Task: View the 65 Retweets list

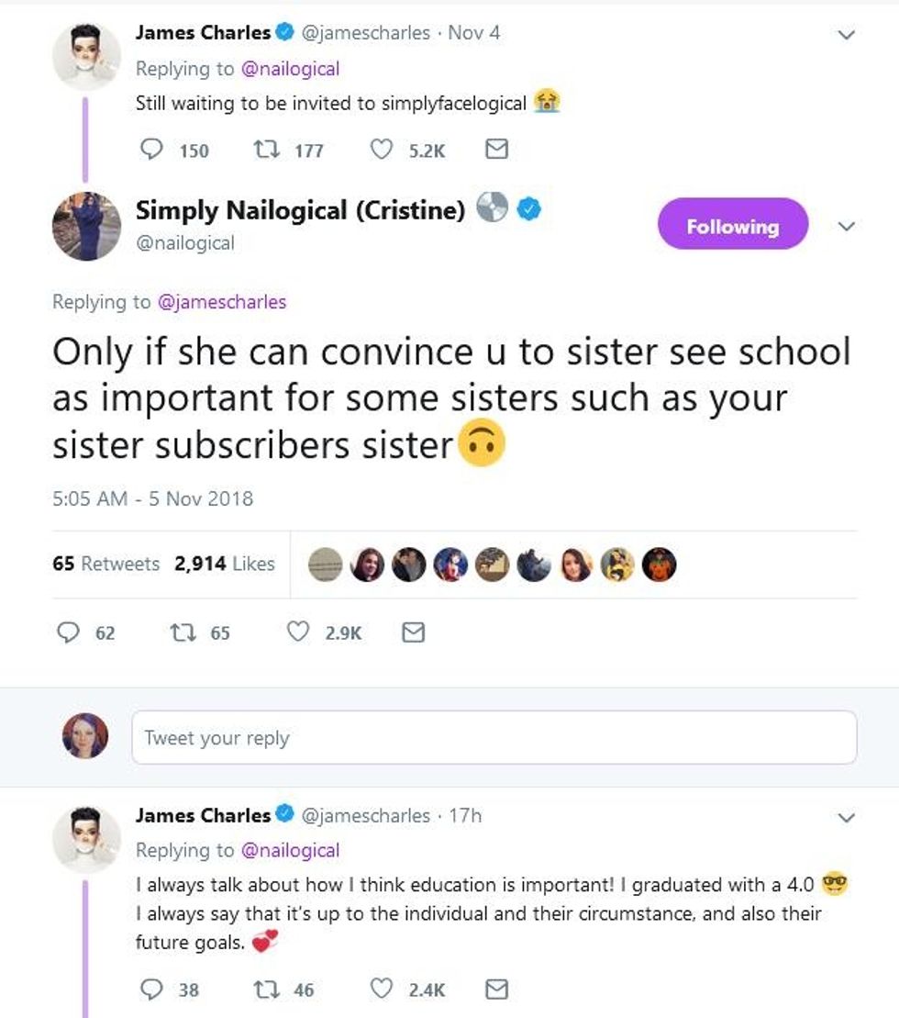Action: (x=105, y=564)
